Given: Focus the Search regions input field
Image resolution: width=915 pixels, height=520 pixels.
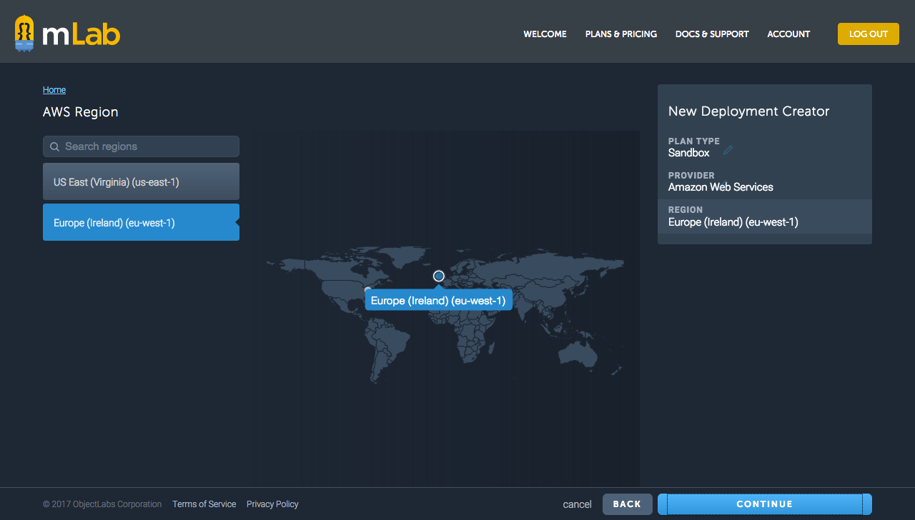Looking at the screenshot, I should 141,146.
